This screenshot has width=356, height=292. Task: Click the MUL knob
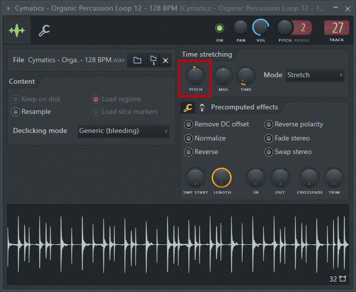(x=223, y=76)
